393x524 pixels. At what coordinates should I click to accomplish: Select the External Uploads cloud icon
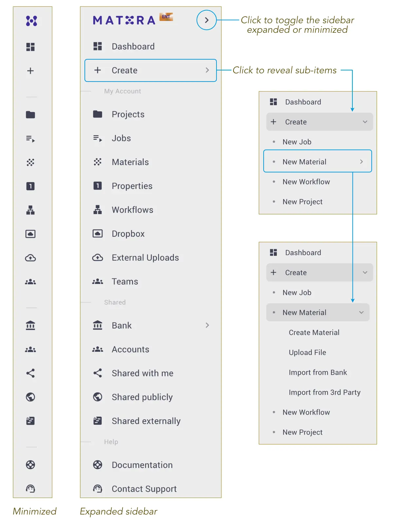point(97,257)
